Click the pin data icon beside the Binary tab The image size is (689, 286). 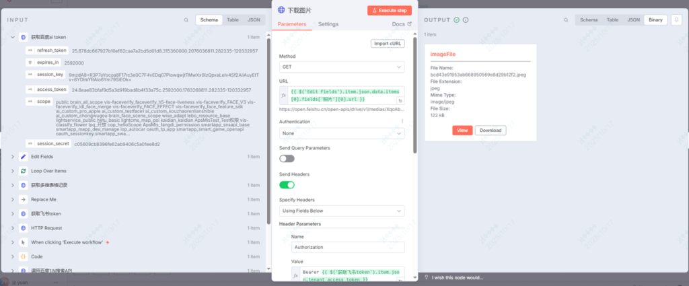(676, 20)
